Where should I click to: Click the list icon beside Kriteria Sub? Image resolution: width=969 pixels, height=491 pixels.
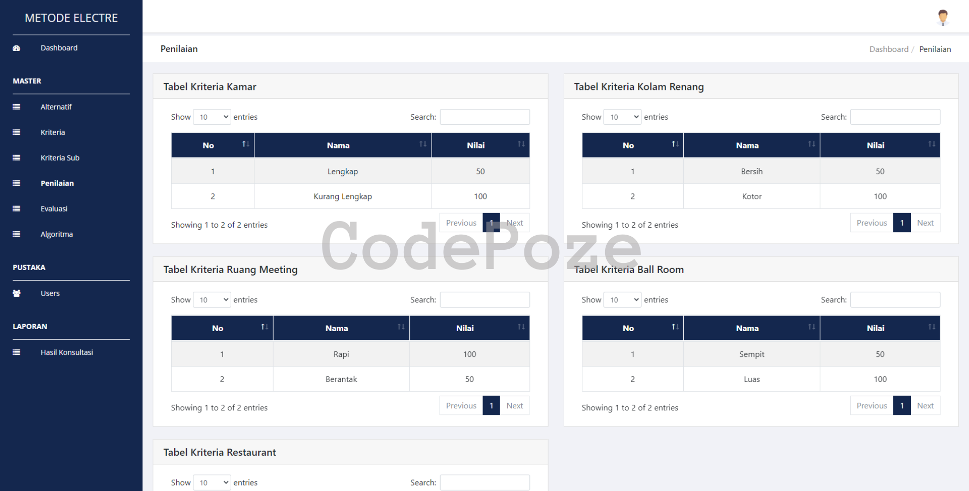(x=16, y=158)
